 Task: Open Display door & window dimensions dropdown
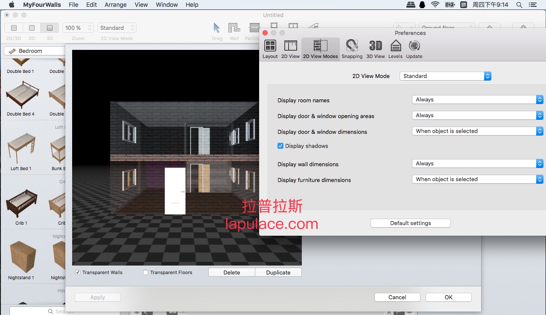coord(477,131)
